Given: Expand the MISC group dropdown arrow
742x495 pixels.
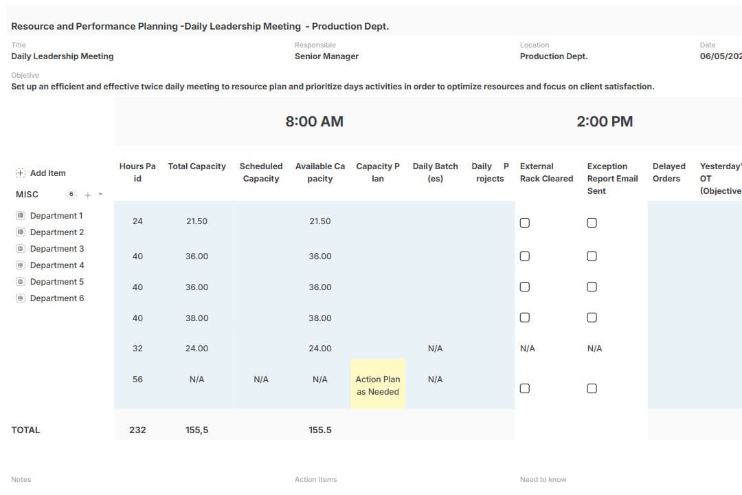Looking at the screenshot, I should (x=100, y=195).
